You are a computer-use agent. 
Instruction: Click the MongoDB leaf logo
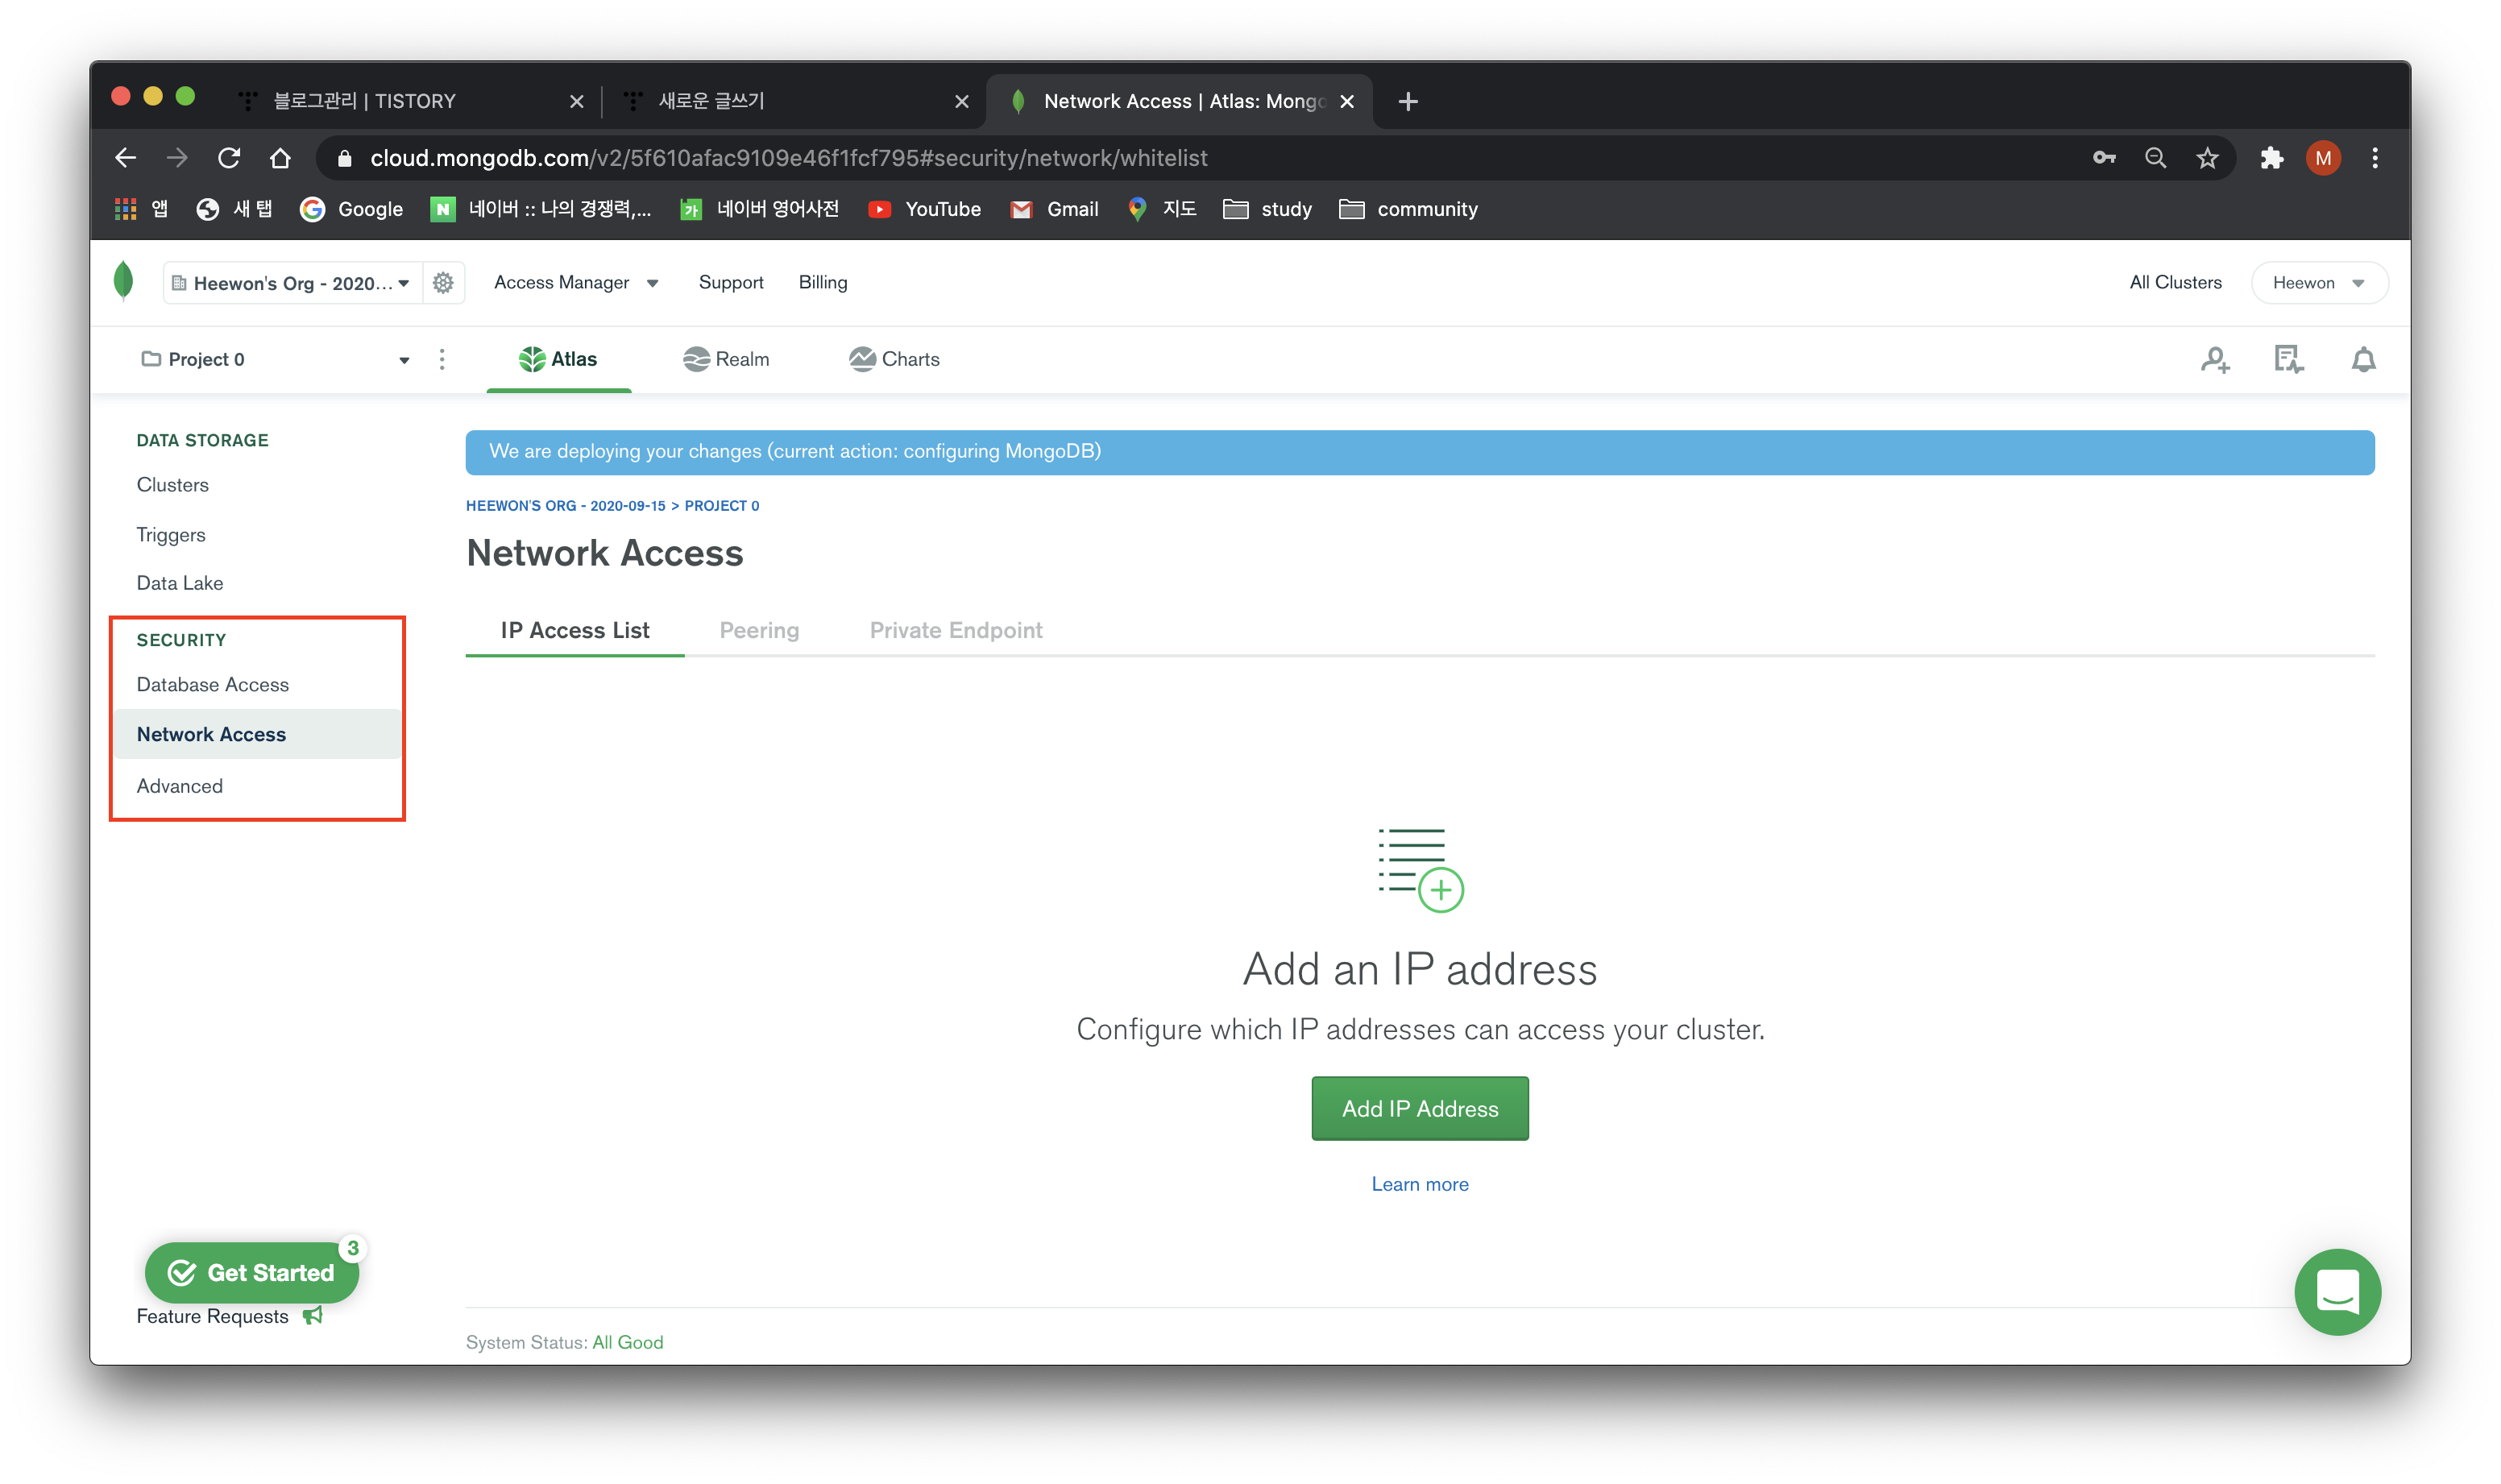coord(124,282)
